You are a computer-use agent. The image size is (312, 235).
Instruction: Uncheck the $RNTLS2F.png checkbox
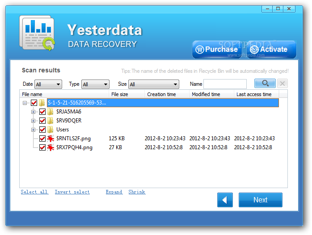(x=42, y=138)
